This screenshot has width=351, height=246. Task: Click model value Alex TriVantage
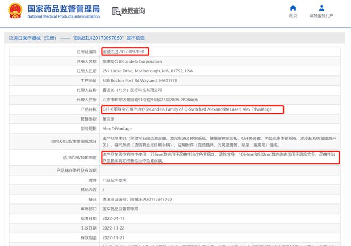click(x=117, y=129)
